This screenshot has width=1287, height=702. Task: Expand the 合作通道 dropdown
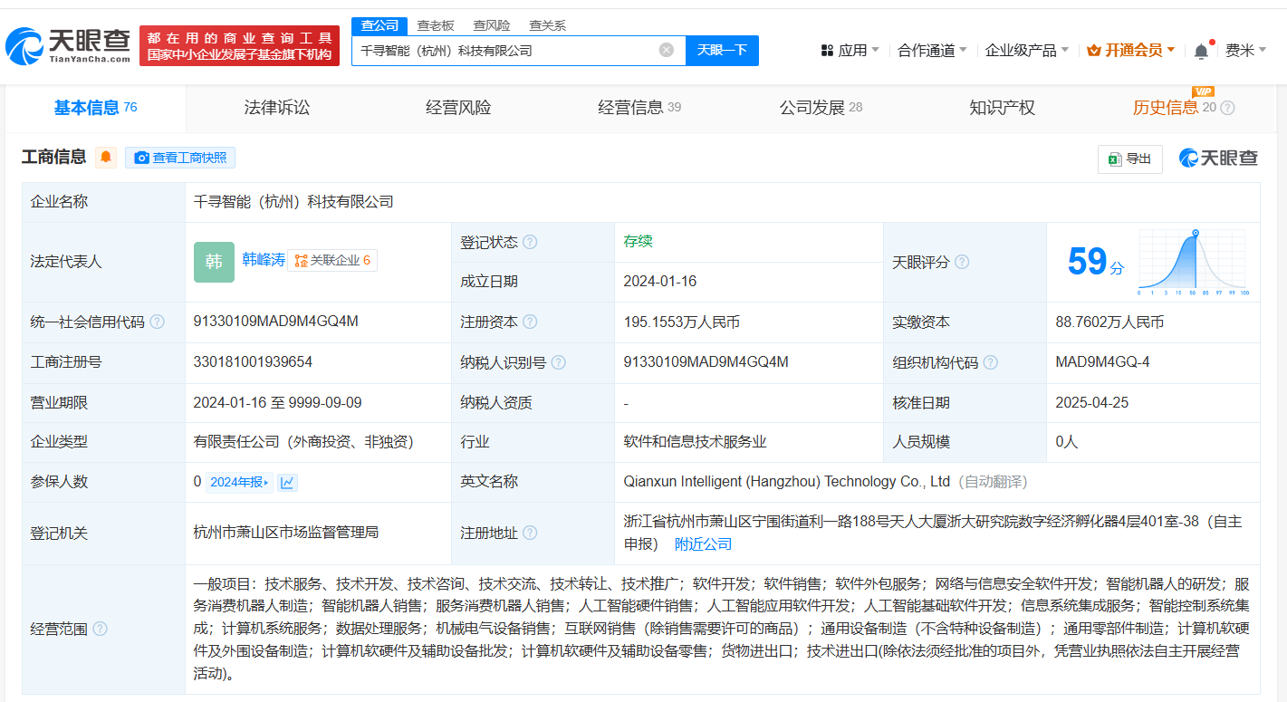click(x=932, y=51)
